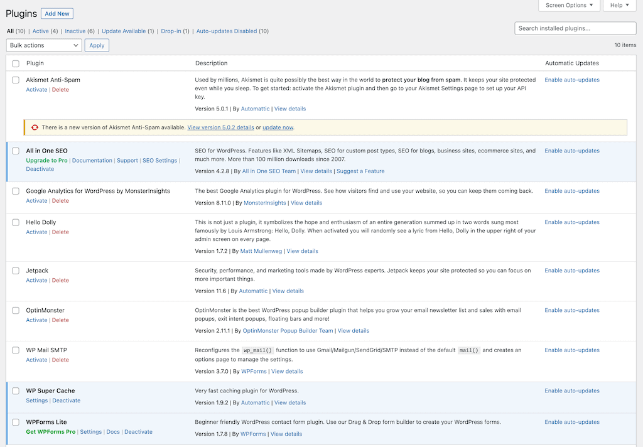Activate the Akismet Anti-Spam plugin

click(36, 90)
